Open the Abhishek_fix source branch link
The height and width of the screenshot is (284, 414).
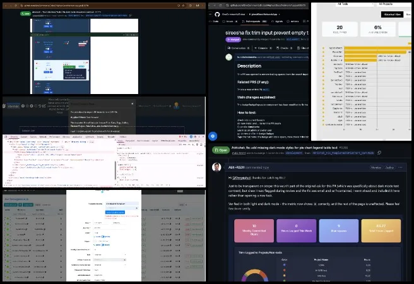[x=343, y=153]
